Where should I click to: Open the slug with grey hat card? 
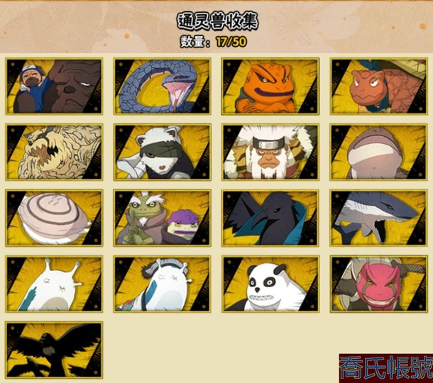coord(162,284)
